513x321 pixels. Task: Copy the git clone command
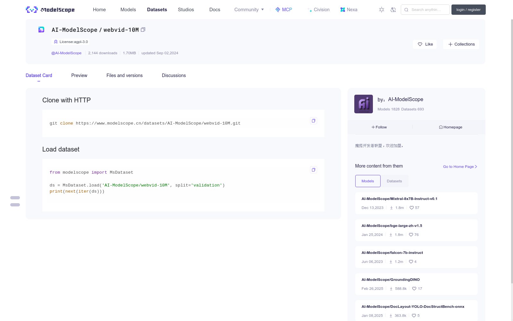314,121
